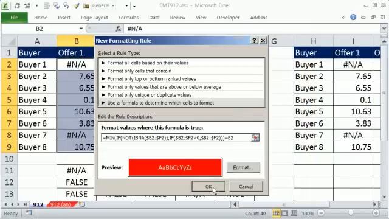Go to the previous sheet with navigation arrow
This screenshot has height=219, width=389.
coord(12,204)
